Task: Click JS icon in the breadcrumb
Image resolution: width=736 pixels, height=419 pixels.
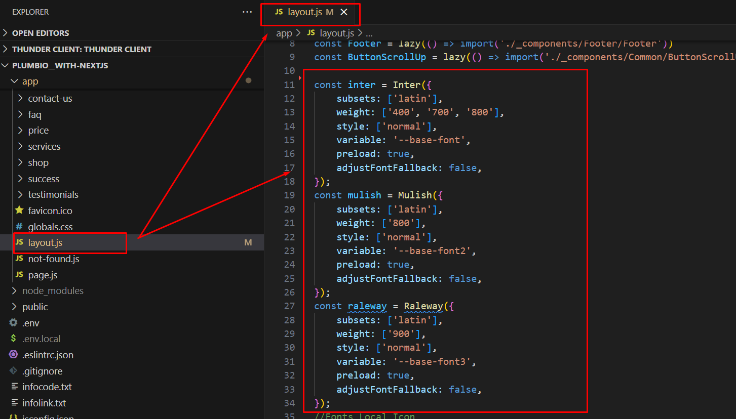Action: [311, 33]
